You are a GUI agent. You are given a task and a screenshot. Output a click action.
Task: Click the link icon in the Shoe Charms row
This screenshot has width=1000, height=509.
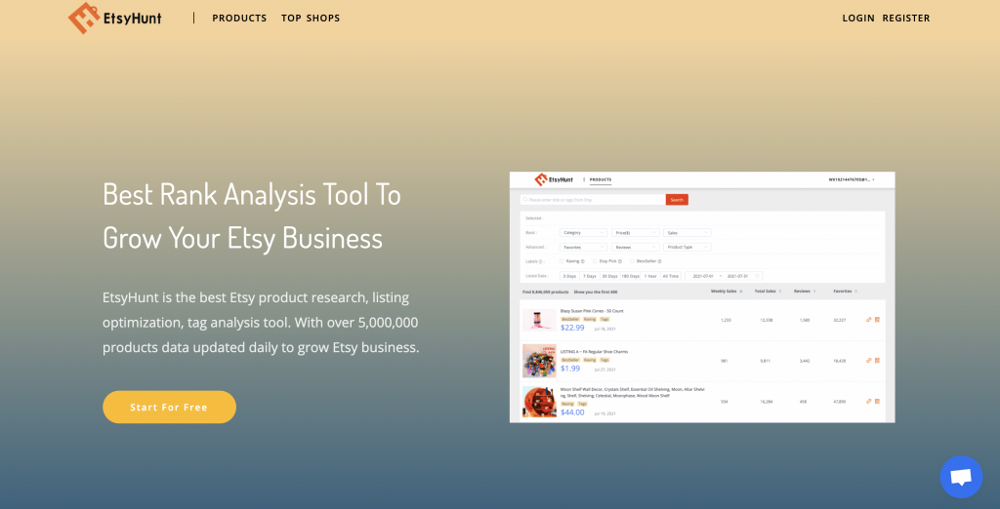click(868, 360)
